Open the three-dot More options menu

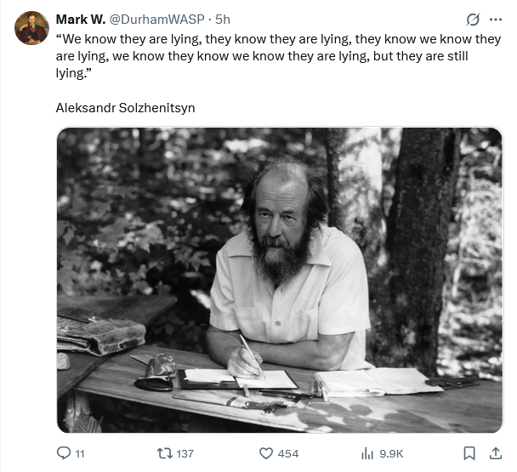tap(496, 20)
